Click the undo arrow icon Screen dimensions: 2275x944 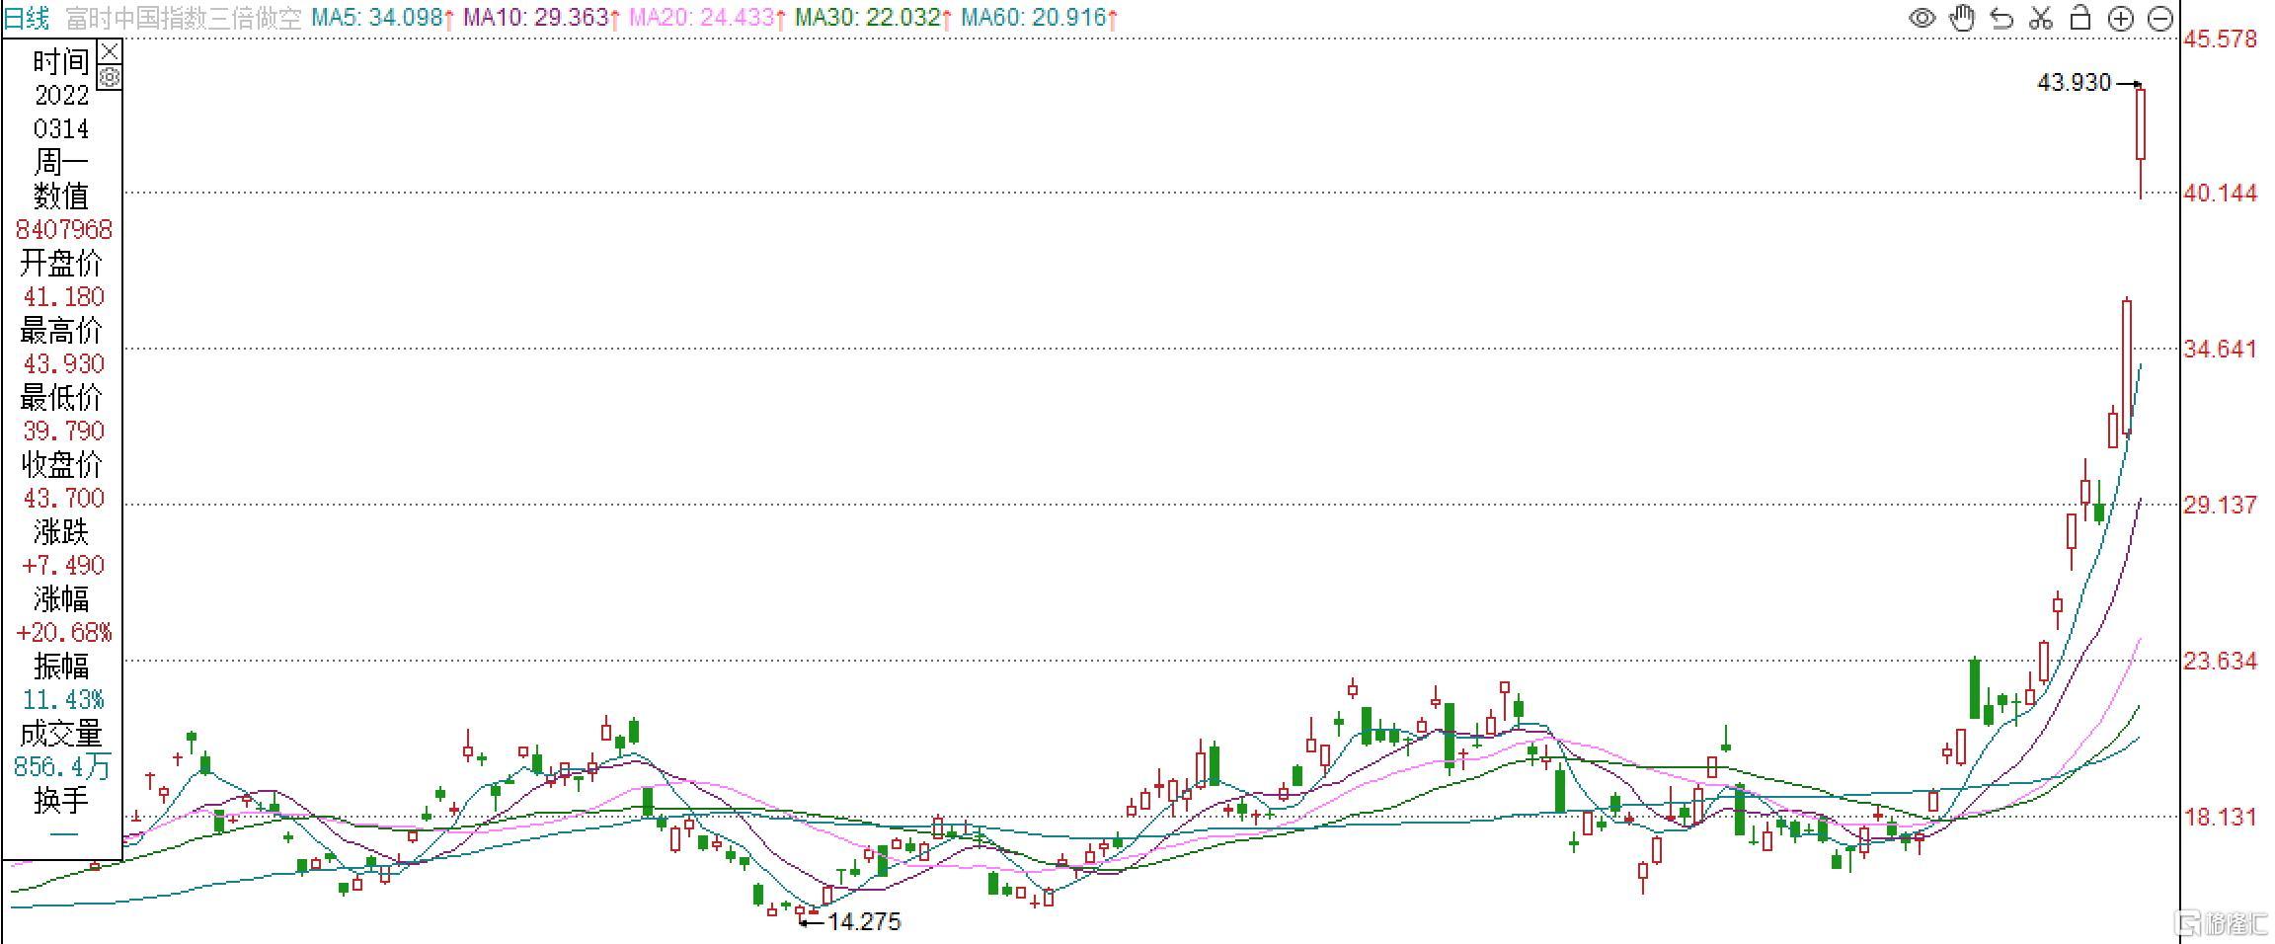[x=2001, y=18]
